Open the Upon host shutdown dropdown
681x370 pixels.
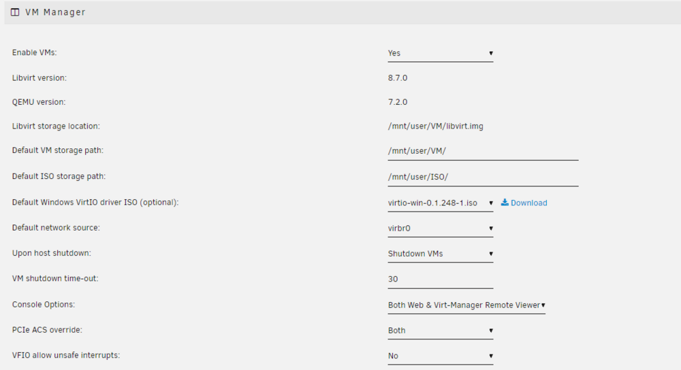coord(441,254)
